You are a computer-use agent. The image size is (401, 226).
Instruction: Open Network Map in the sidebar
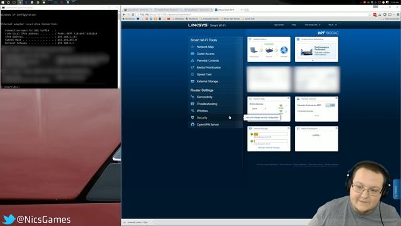(205, 47)
